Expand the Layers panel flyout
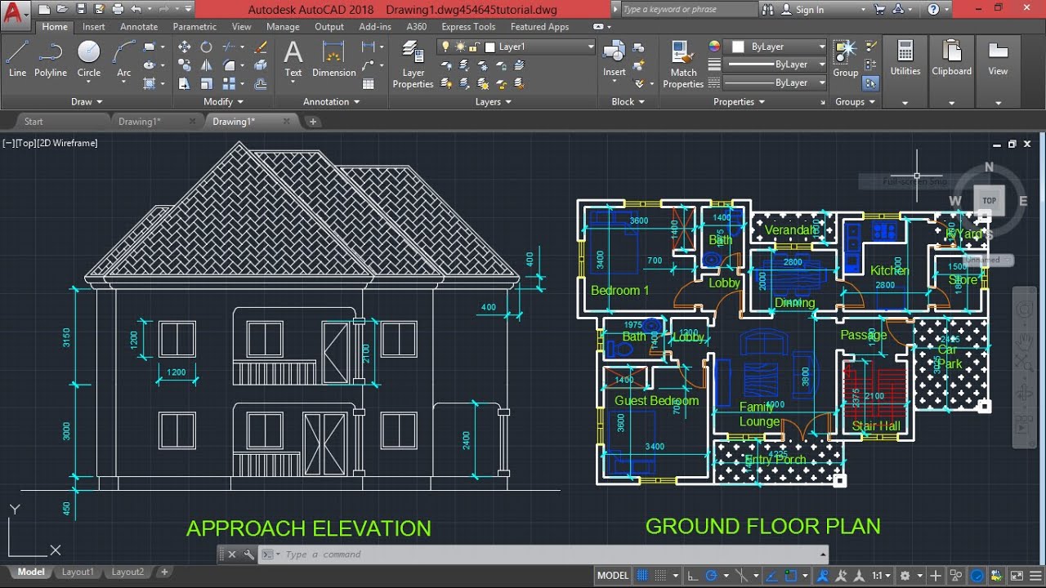The image size is (1046, 588). [x=494, y=102]
